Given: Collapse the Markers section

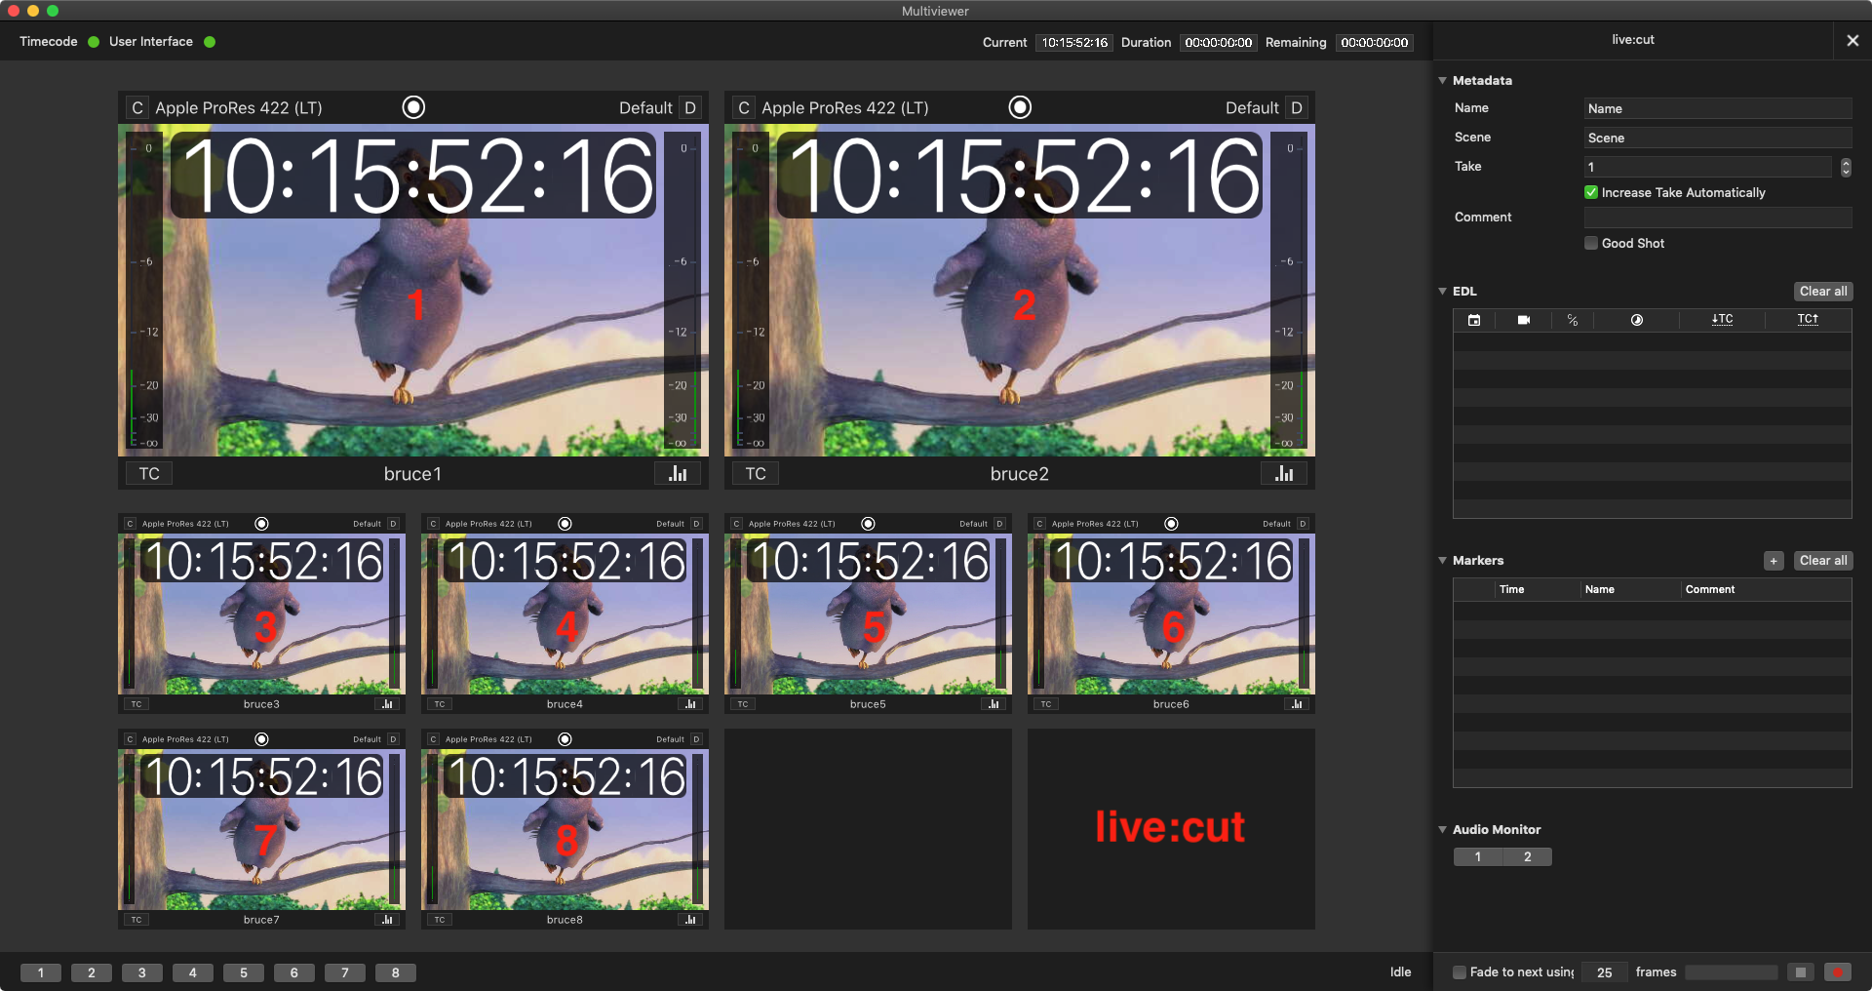Looking at the screenshot, I should pyautogui.click(x=1442, y=560).
